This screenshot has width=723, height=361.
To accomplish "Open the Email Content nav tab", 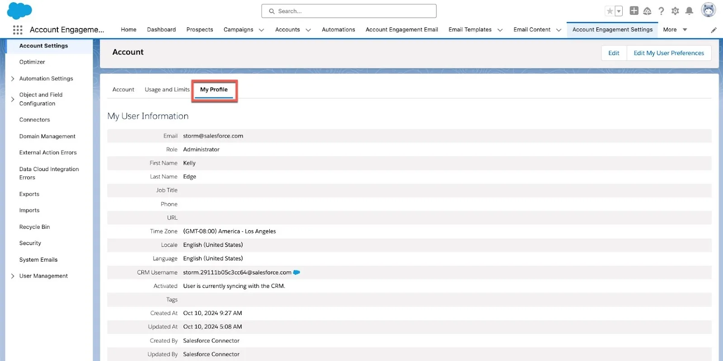I will (x=532, y=30).
